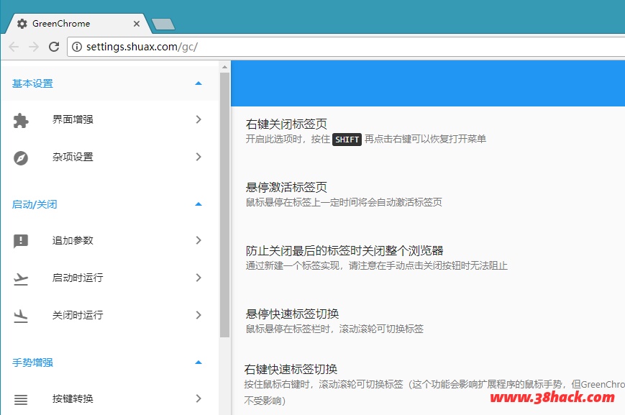Click the sidebar scrollbar up arrow
Image resolution: width=625 pixels, height=415 pixels.
[x=225, y=67]
